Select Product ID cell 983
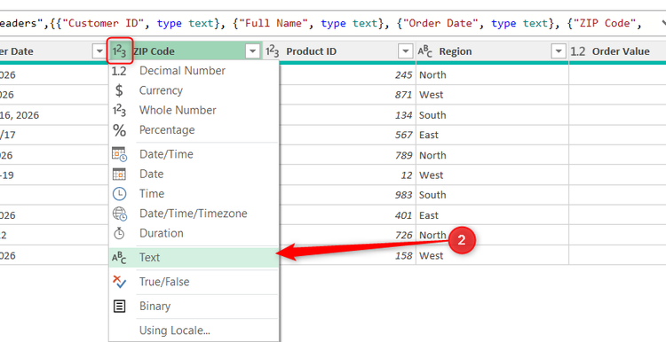Viewport: 666px width, 342px height. 347,195
